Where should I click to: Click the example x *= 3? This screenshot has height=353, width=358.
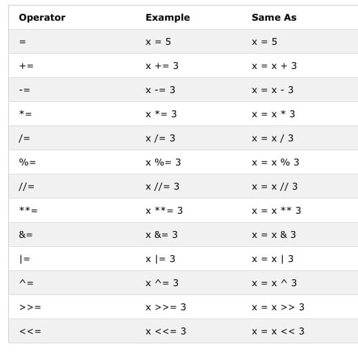coord(161,114)
